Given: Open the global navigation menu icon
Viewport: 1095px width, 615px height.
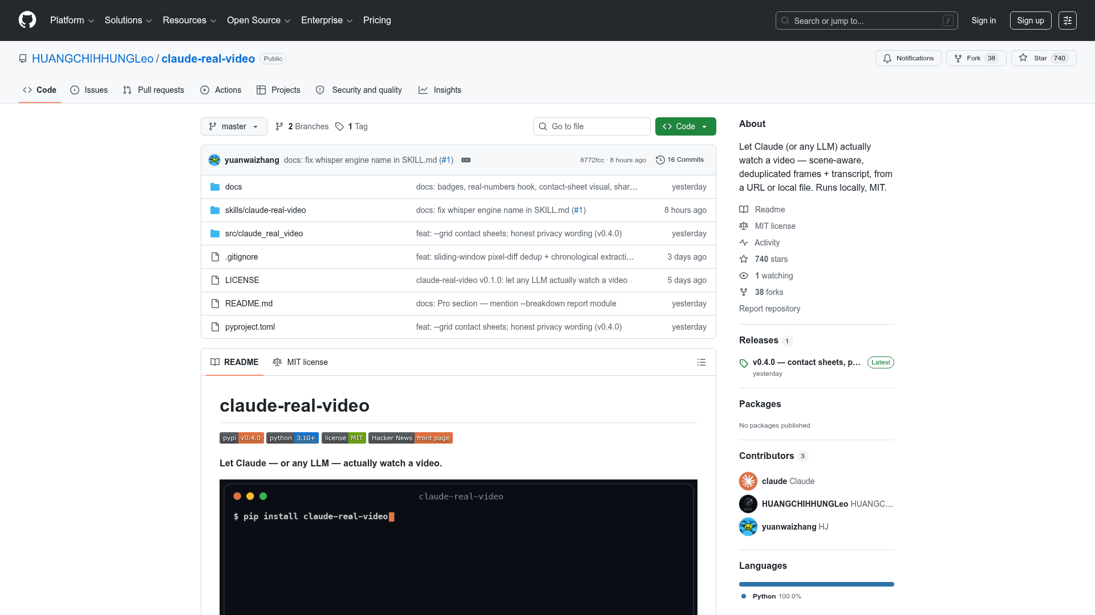Looking at the screenshot, I should tap(1068, 20).
